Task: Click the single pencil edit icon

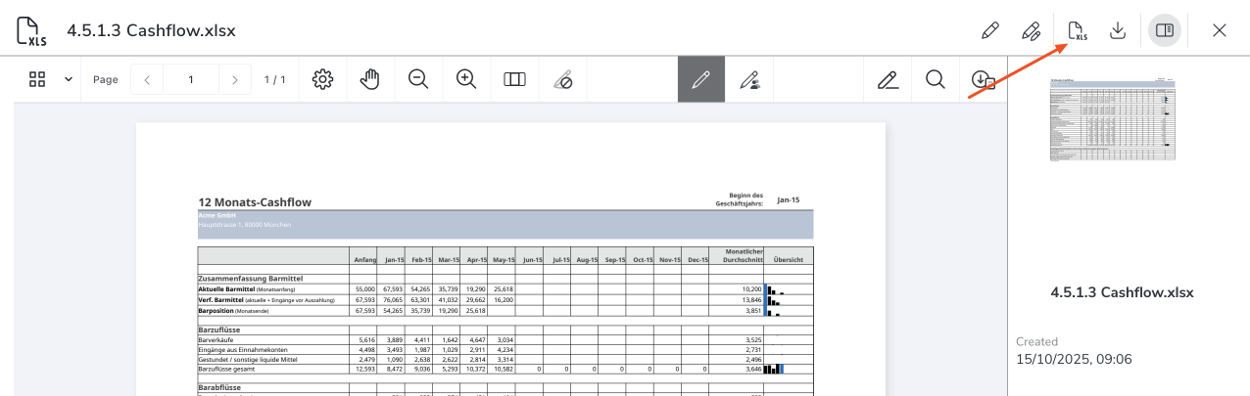Action: coord(989,30)
